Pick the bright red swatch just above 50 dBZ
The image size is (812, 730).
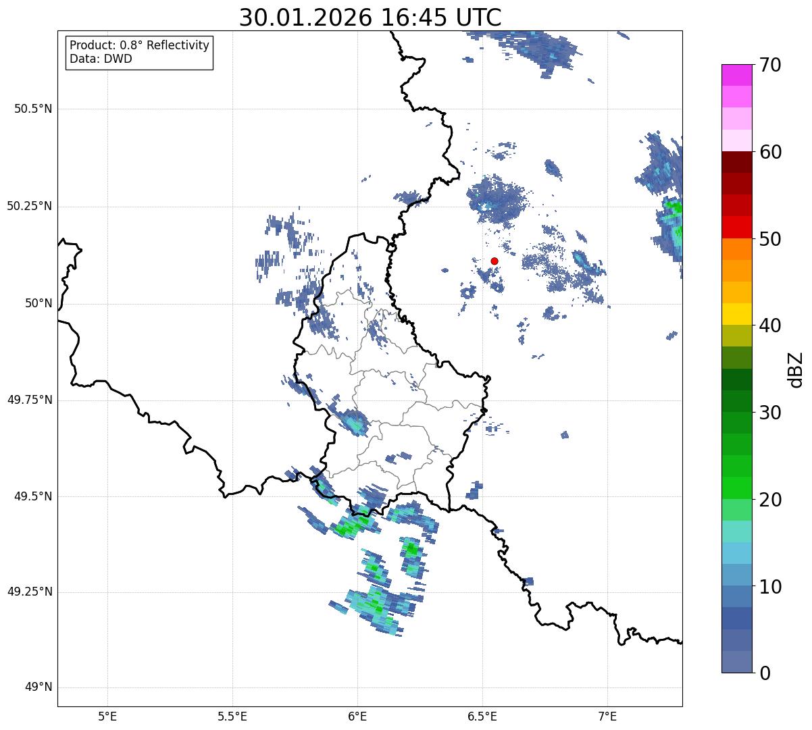point(737,227)
